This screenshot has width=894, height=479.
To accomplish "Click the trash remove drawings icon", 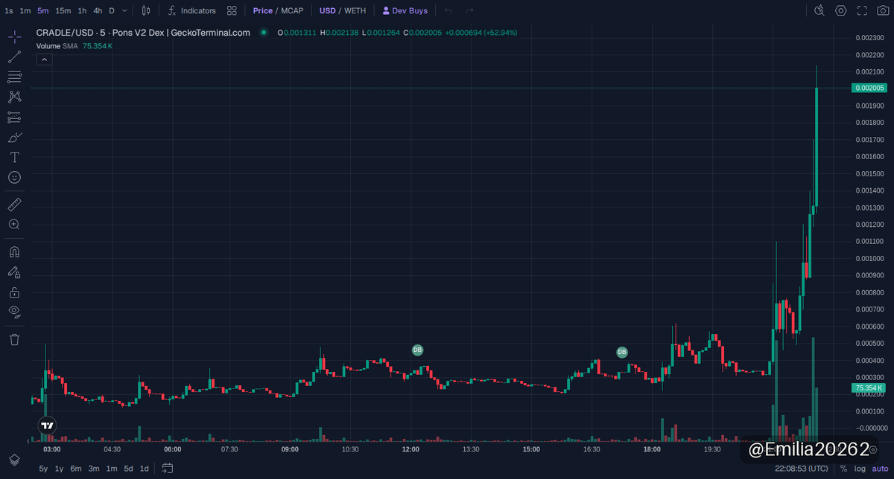I will pyautogui.click(x=14, y=339).
